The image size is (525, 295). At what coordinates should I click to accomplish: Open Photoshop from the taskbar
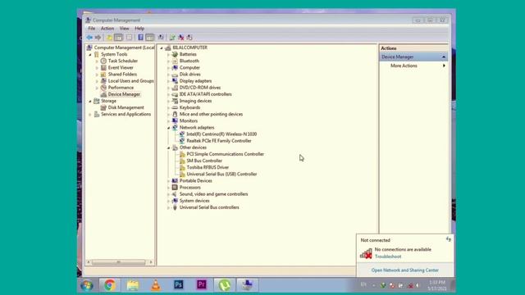(179, 285)
